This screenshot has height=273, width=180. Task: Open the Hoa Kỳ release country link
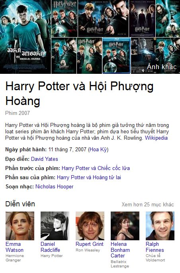coord(98,150)
